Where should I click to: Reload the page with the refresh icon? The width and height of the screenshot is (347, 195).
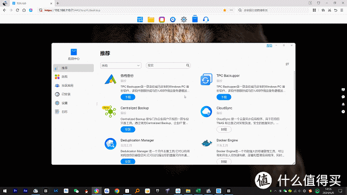(x=17, y=10)
